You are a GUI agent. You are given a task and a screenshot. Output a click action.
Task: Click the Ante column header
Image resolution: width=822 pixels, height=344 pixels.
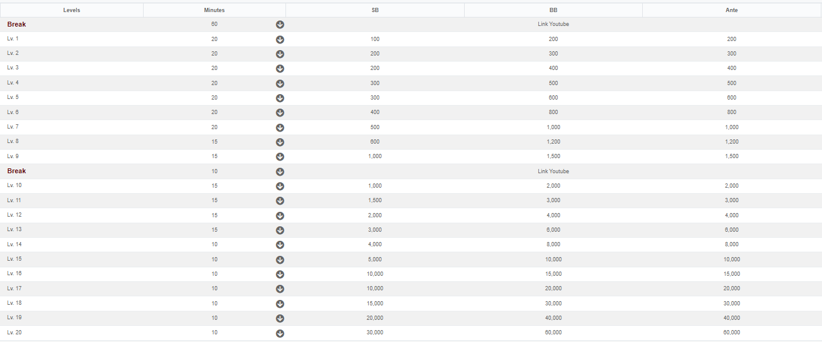731,10
